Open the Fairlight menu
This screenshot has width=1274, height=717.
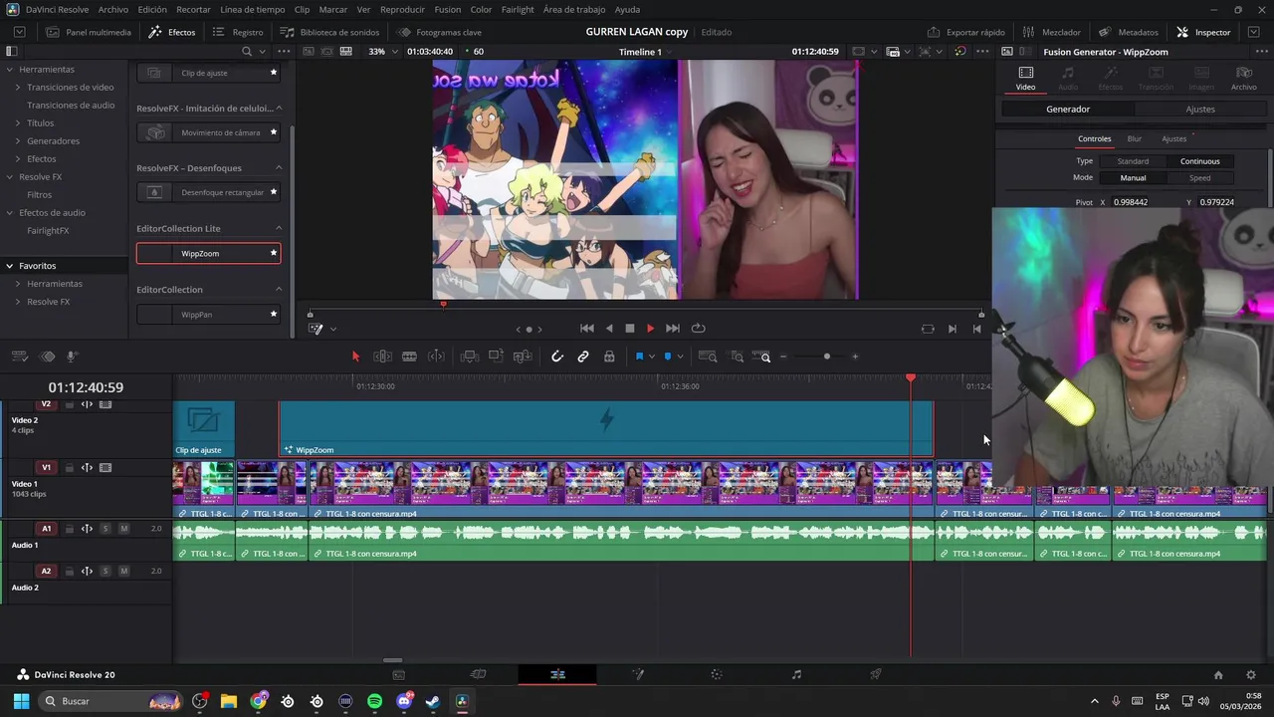518,9
